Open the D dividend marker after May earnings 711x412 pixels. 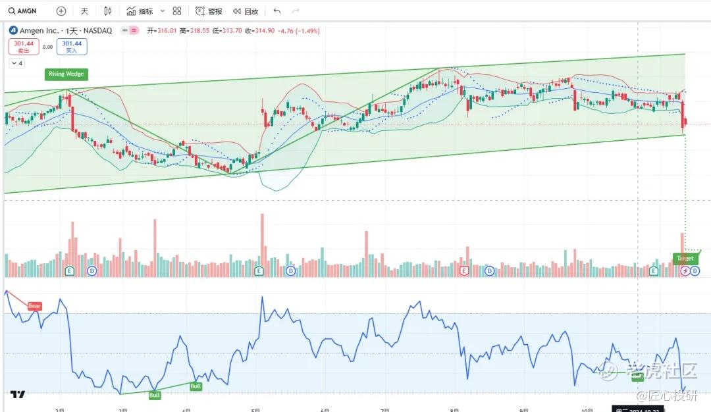point(291,271)
